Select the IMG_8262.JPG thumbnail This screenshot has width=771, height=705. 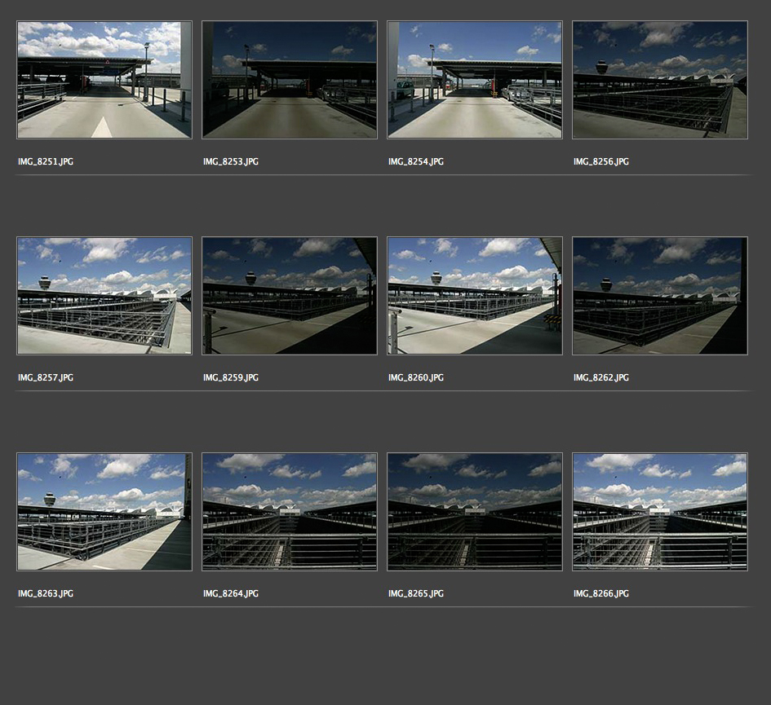pos(660,296)
